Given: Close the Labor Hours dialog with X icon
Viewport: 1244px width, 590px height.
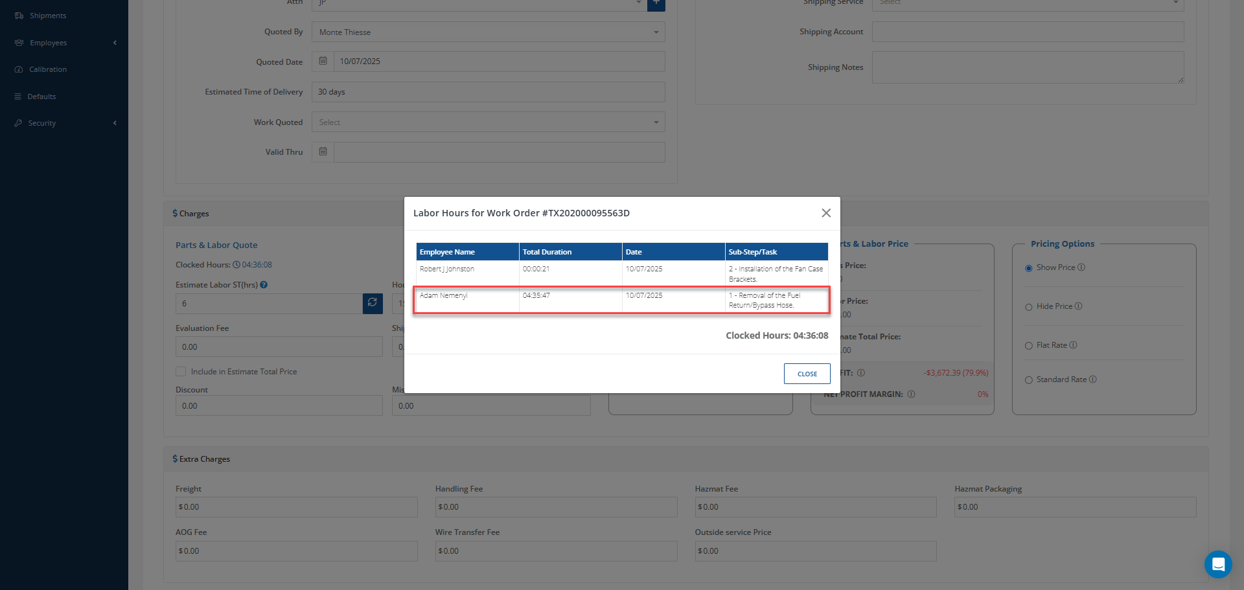Looking at the screenshot, I should click(x=826, y=213).
